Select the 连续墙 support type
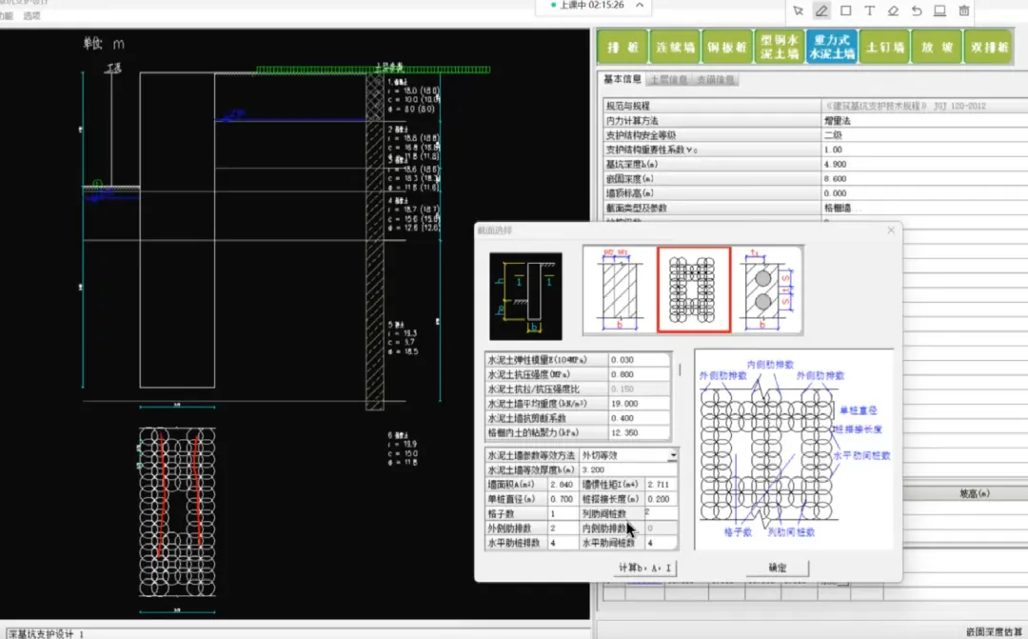The image size is (1028, 639). (x=675, y=47)
